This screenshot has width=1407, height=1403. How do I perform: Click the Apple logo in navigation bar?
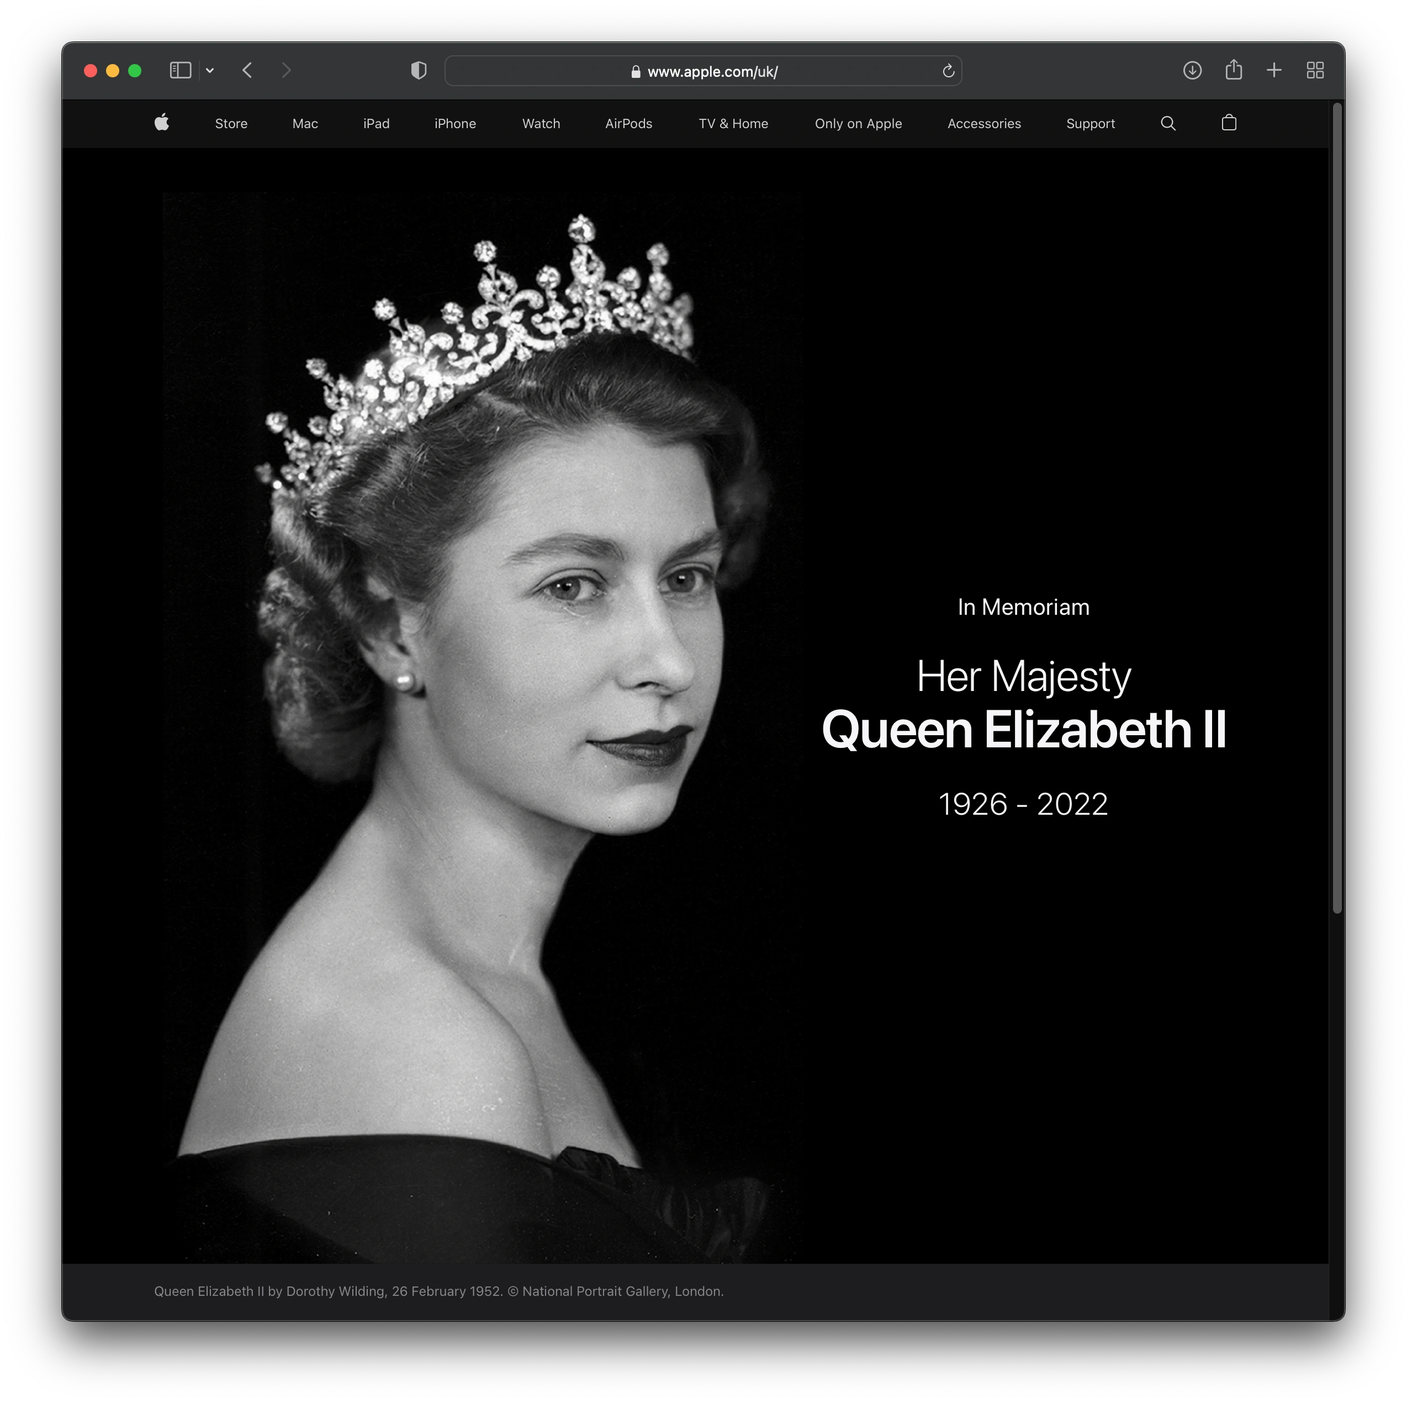point(162,123)
